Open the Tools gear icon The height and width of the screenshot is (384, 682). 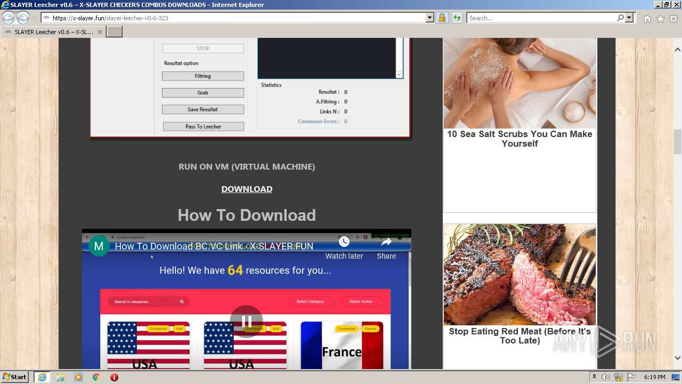[x=673, y=19]
